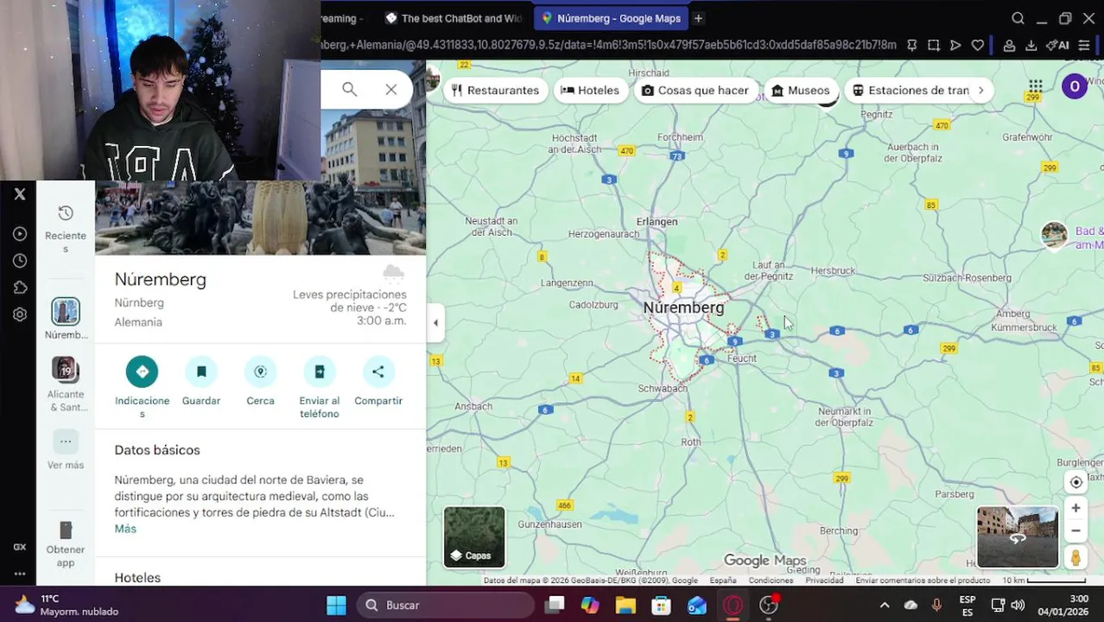The width and height of the screenshot is (1104, 622).
Task: Open File Explorer from the taskbar
Action: (625, 605)
